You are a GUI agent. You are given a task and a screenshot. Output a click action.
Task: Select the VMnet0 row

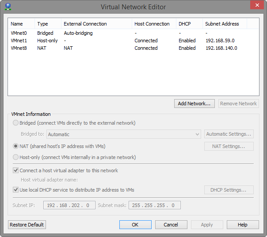pos(133,33)
